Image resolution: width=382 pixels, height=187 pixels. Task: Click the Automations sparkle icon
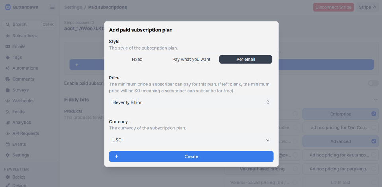8,68
